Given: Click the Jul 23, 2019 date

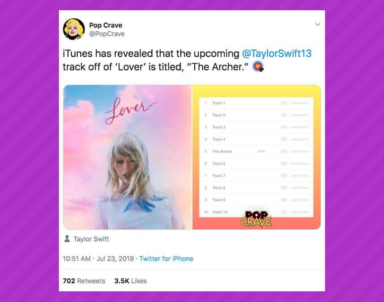Looking at the screenshot, I should [x=115, y=258].
